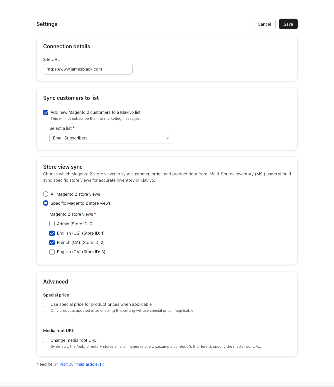Image resolution: width=334 pixels, height=387 pixels.
Task: Open the Email Subscribers list dropdown
Action: pyautogui.click(x=111, y=138)
